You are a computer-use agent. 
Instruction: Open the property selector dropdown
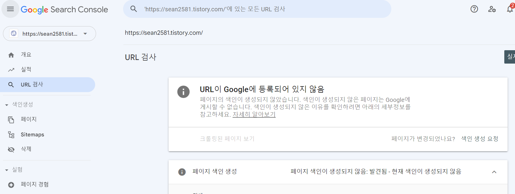click(49, 34)
